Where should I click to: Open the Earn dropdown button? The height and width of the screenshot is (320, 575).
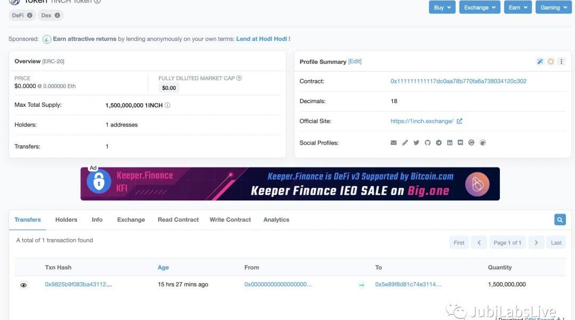click(x=518, y=7)
